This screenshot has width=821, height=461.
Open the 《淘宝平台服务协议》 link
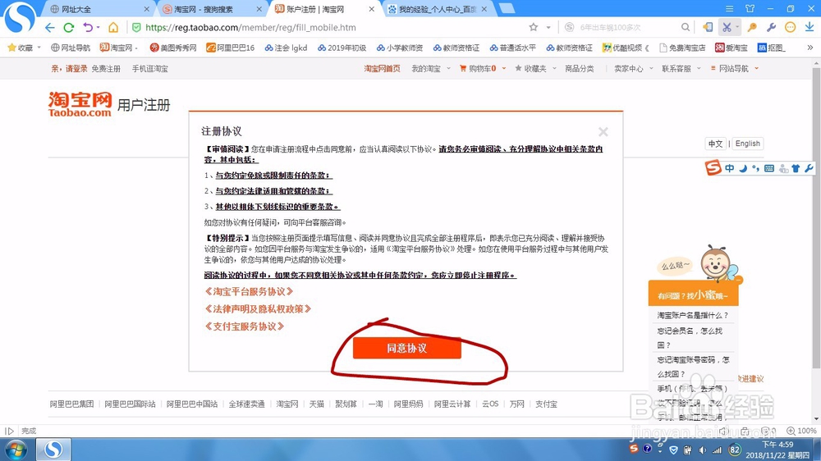point(249,291)
